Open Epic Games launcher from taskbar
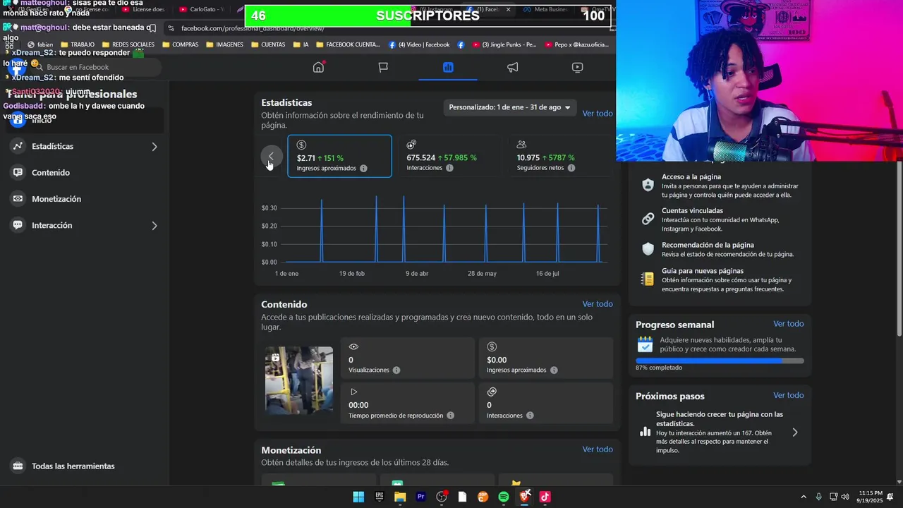 point(380,497)
